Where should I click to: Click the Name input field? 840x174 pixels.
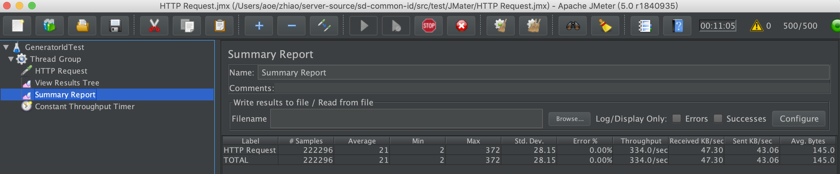[543, 72]
